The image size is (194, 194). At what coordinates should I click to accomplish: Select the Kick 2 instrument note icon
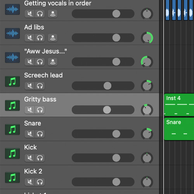click(12, 177)
